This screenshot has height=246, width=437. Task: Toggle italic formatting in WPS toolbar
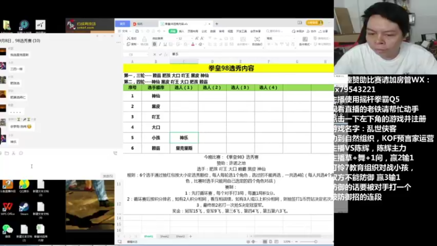tap(160, 44)
